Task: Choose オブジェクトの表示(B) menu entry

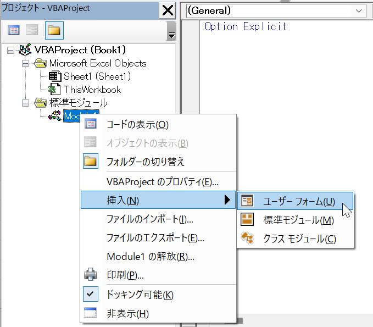Action: [x=158, y=143]
